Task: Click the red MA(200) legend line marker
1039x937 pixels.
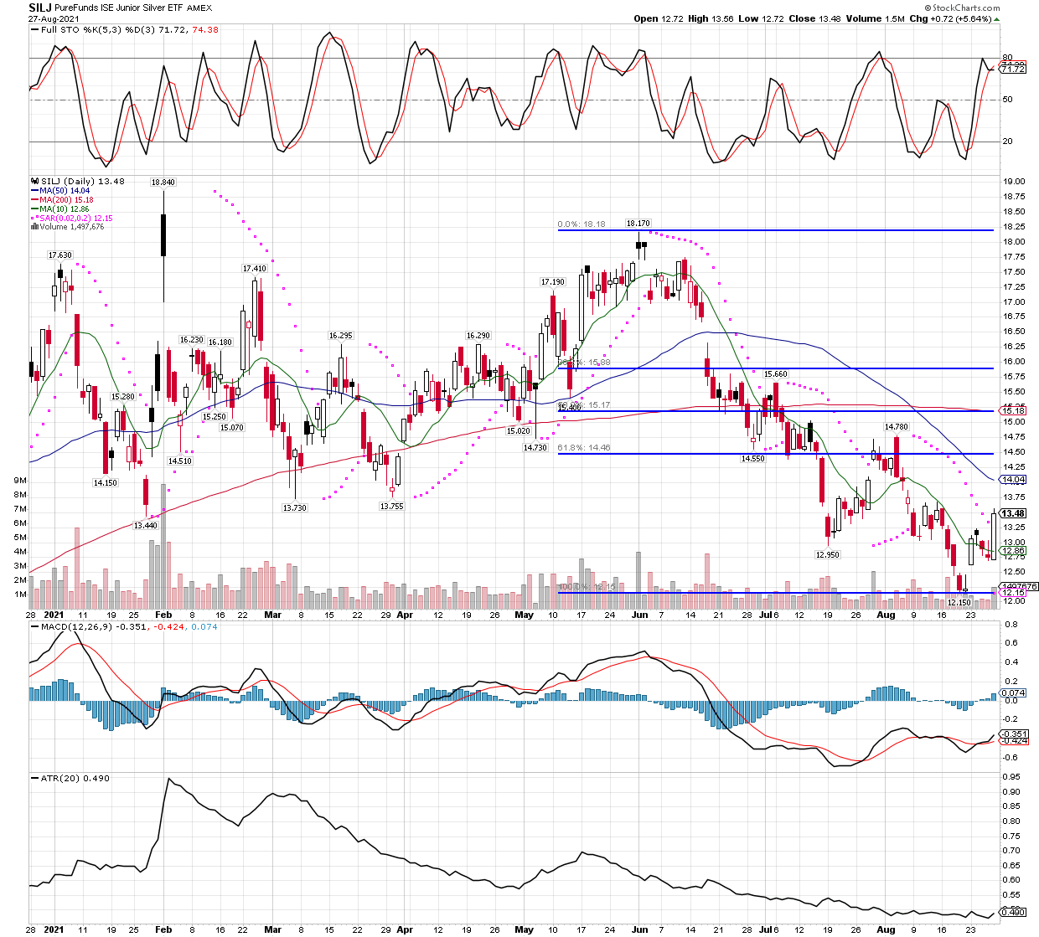Action: coord(34,200)
